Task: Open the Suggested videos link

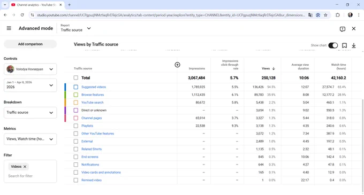Action: (94, 87)
